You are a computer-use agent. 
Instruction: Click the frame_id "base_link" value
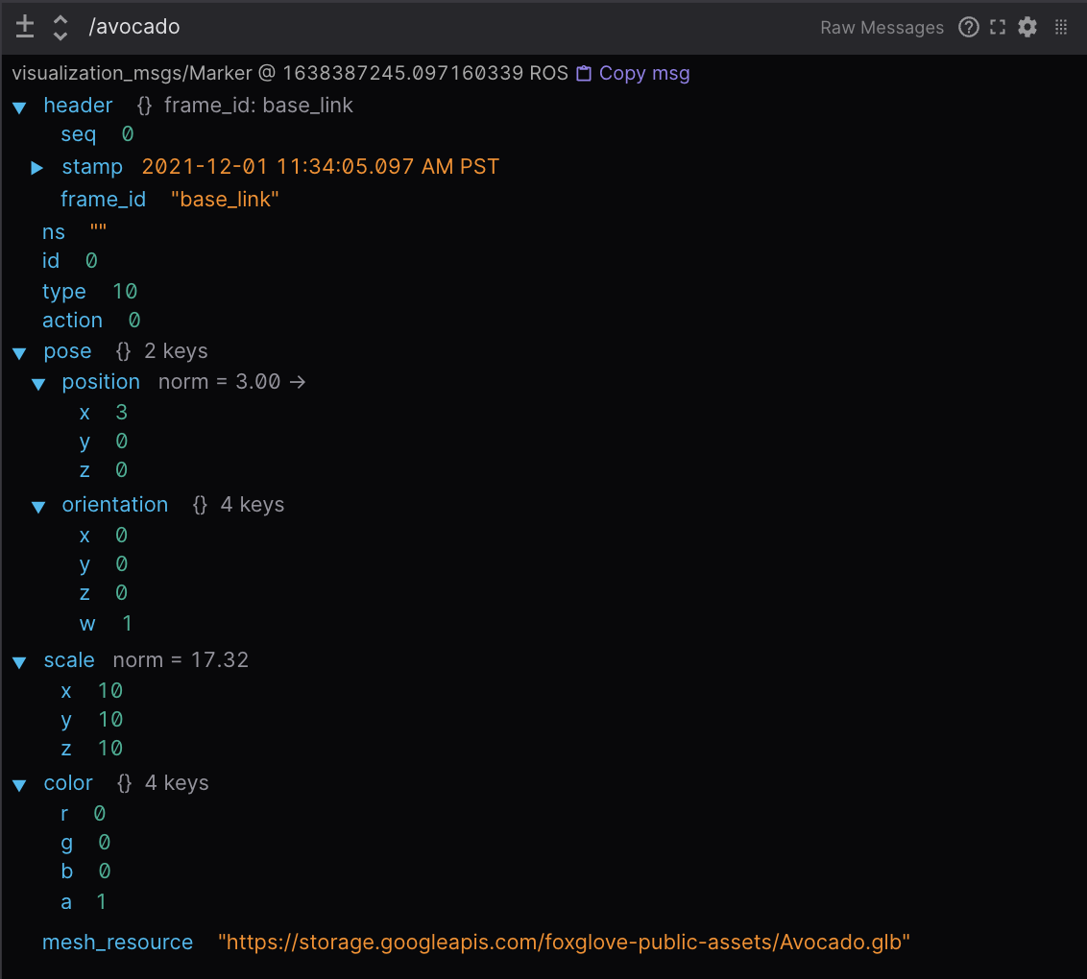pos(225,200)
